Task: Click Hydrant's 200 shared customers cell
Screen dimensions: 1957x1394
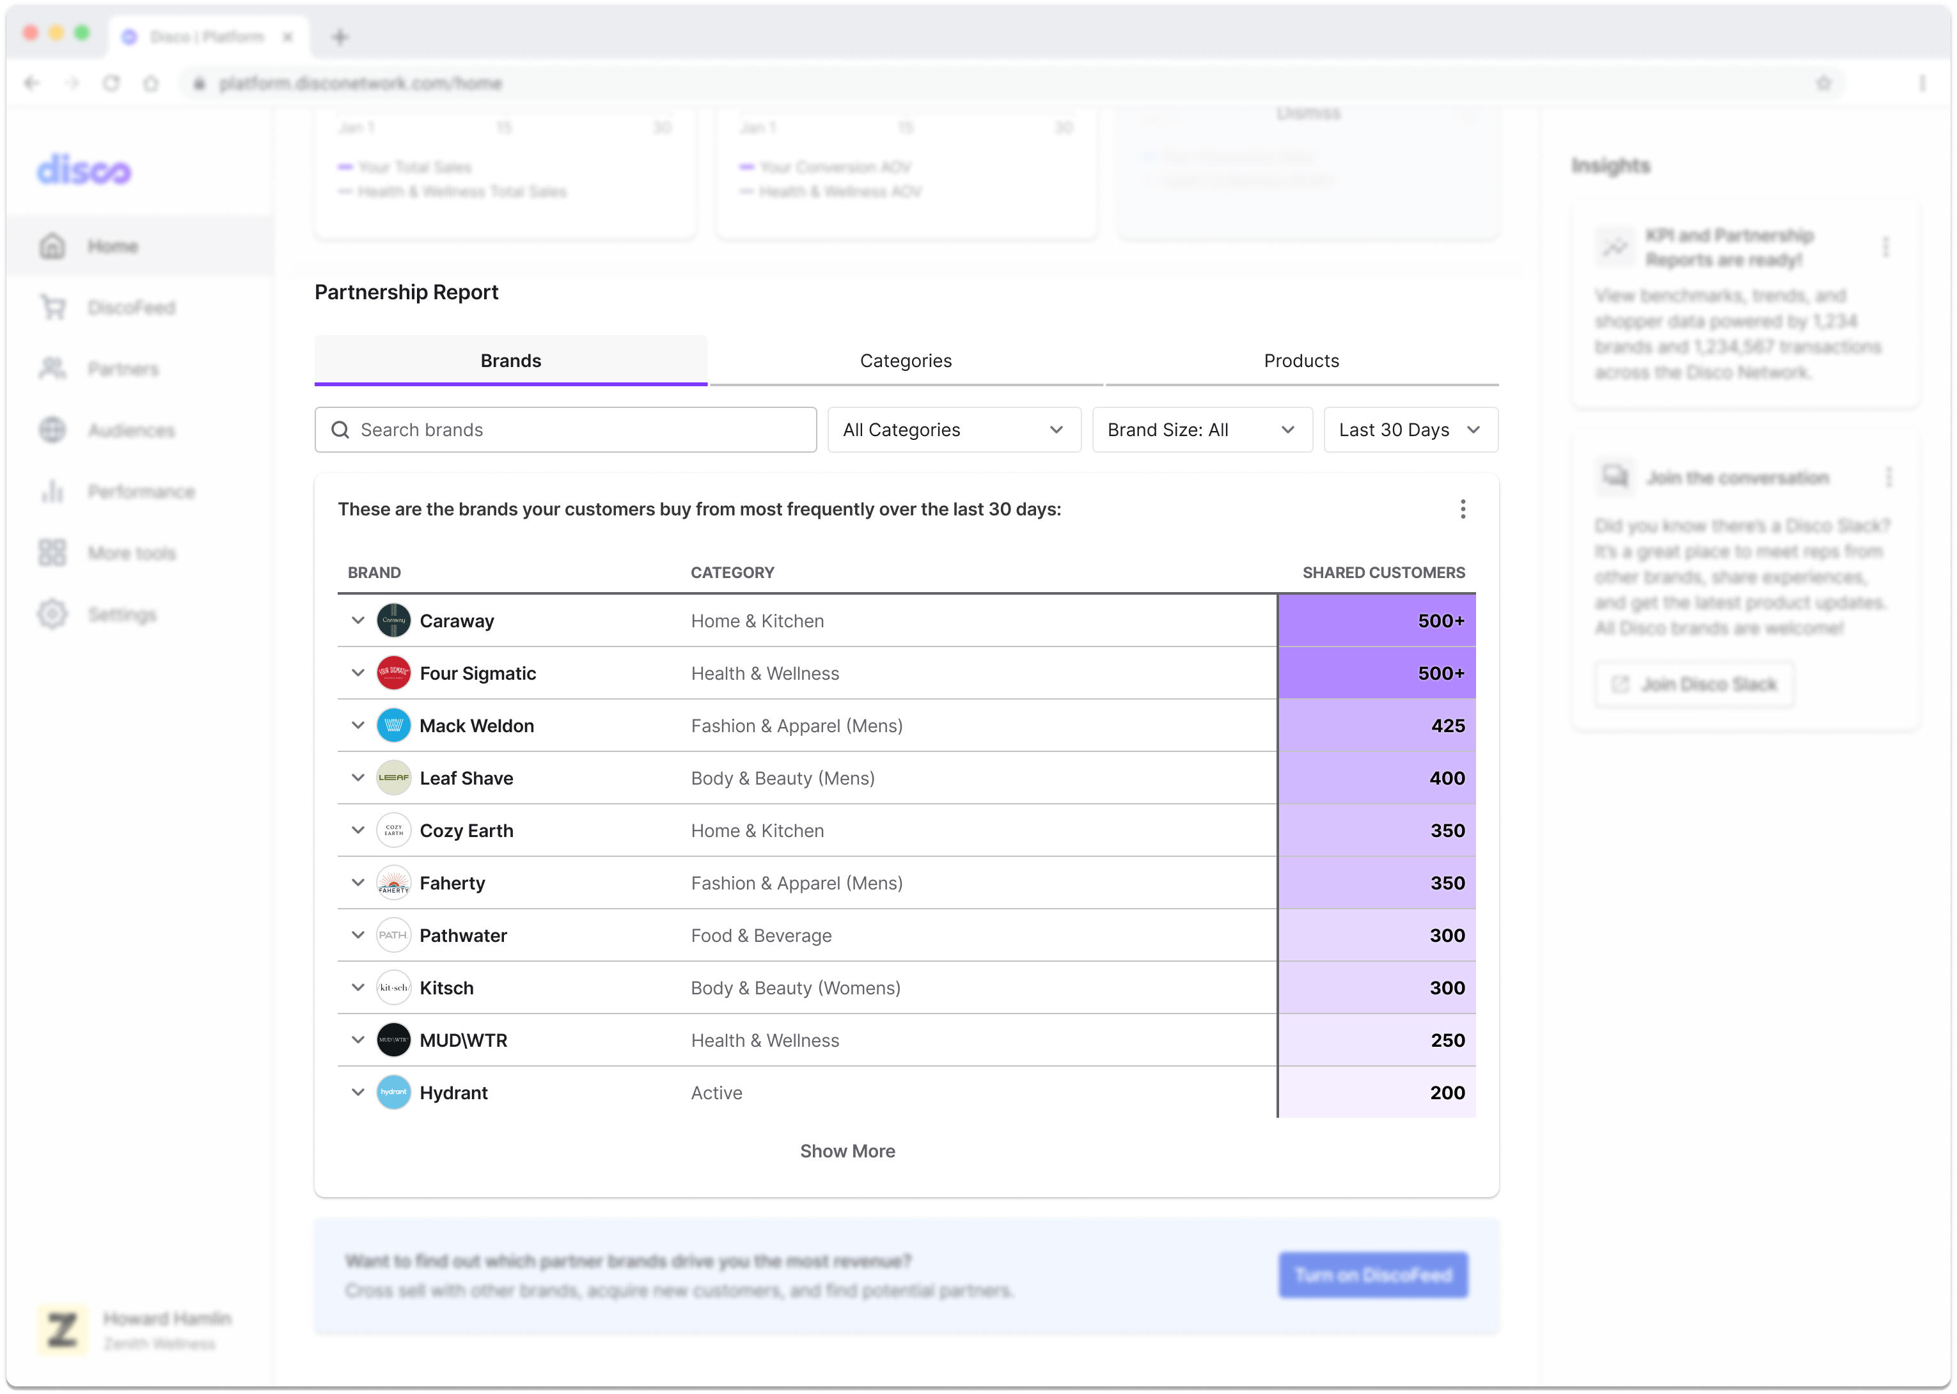Action: click(x=1377, y=1092)
